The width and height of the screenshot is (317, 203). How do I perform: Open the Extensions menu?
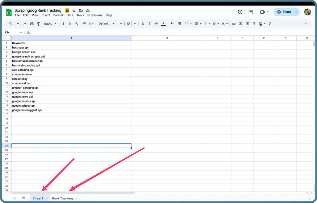tap(94, 15)
